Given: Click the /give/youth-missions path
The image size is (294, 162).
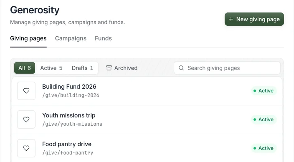Looking at the screenshot, I should point(72,124).
